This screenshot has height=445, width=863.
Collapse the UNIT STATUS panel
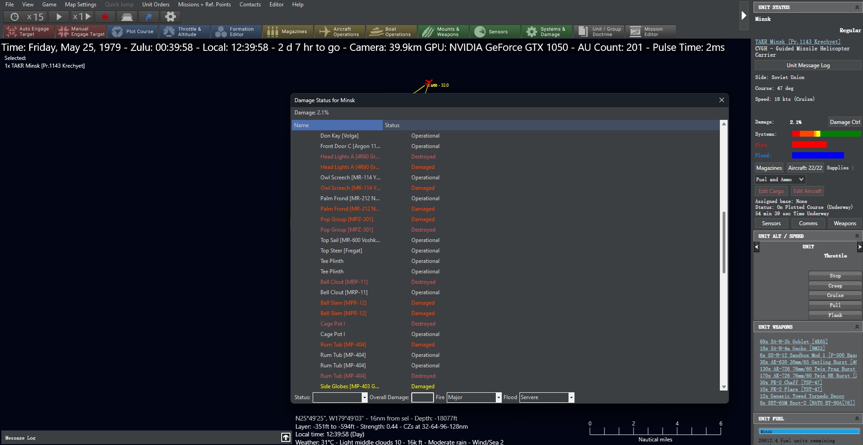(857, 7)
